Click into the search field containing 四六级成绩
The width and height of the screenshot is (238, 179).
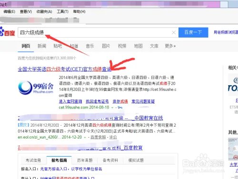(x=98, y=32)
